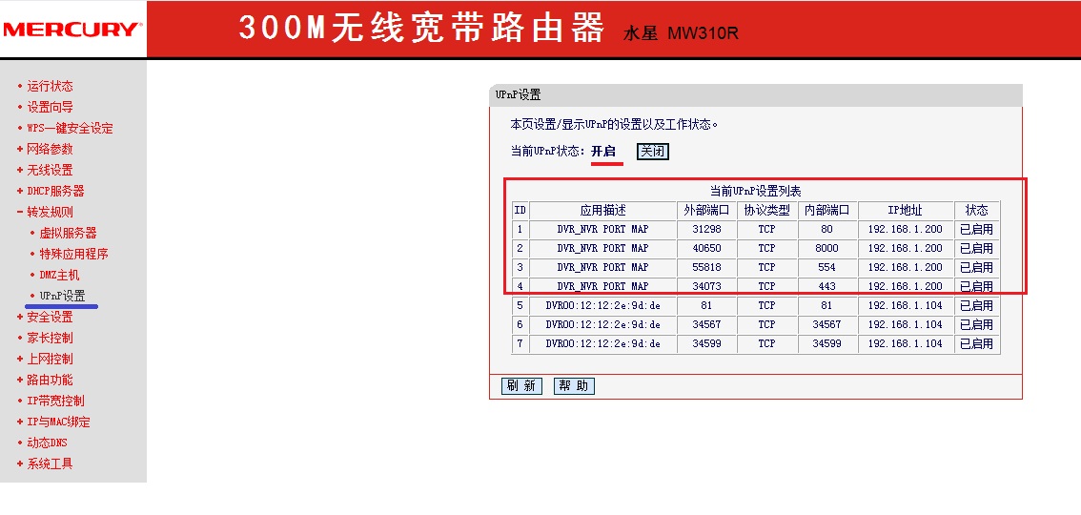The image size is (1081, 515).
Task: Click the 应用描述 column header
Action: (603, 210)
